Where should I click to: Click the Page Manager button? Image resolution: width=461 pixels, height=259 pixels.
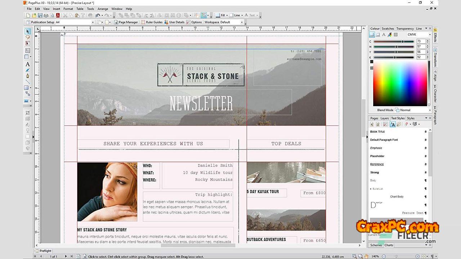pos(126,22)
